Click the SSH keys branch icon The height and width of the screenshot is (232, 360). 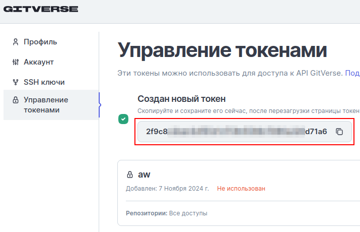(16, 82)
